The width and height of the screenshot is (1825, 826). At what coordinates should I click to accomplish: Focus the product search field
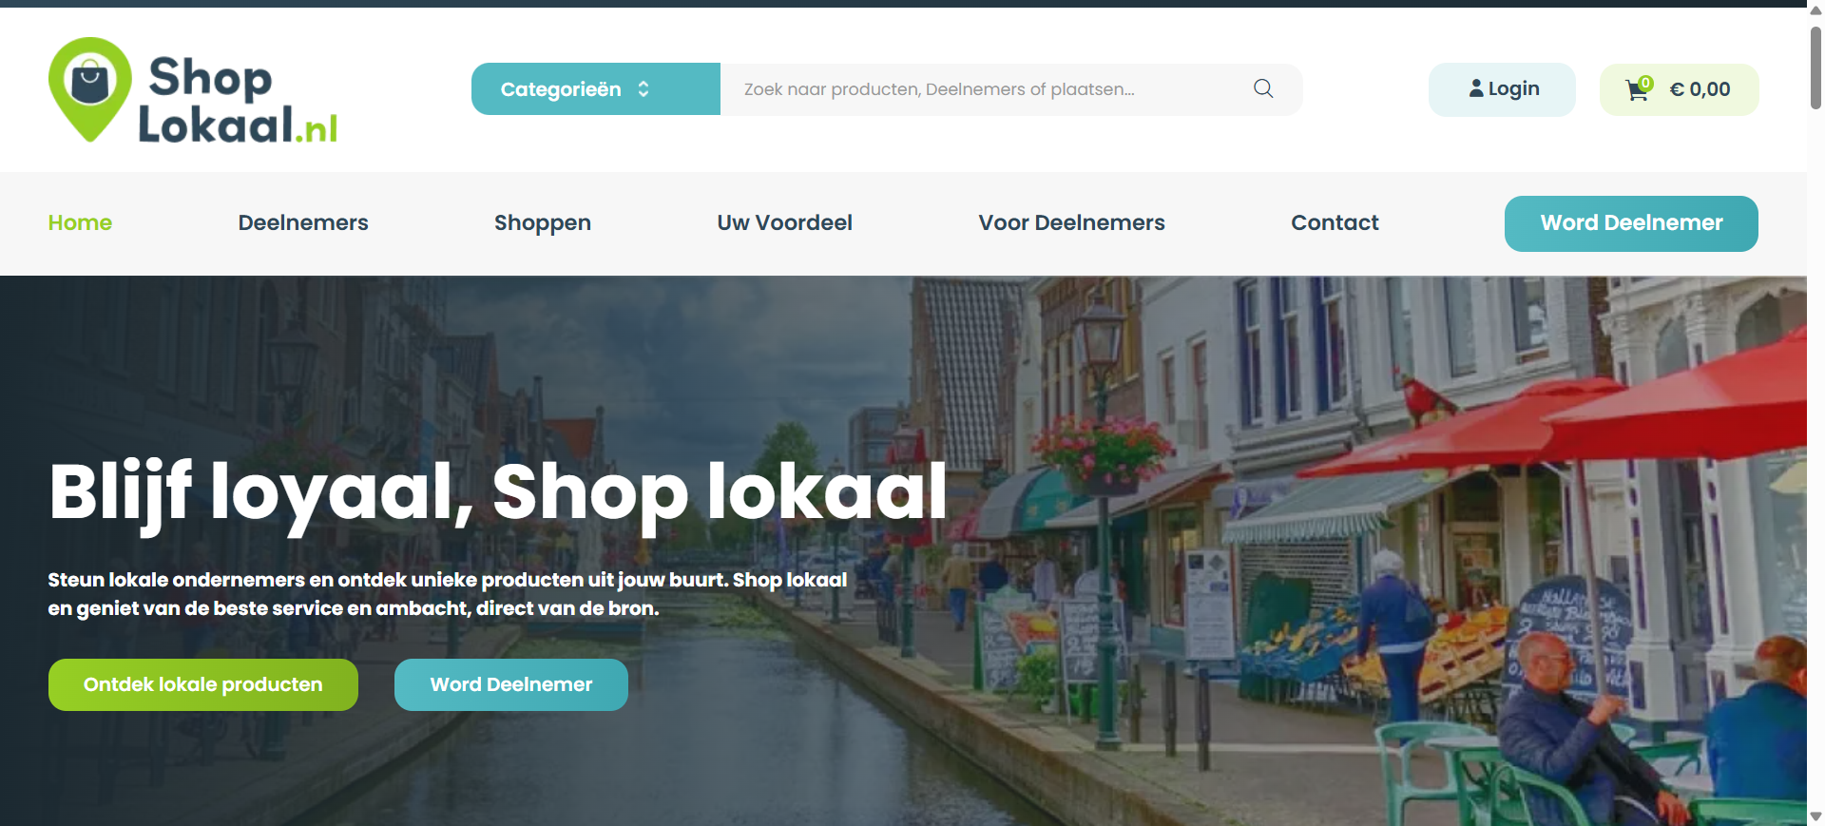984,89
